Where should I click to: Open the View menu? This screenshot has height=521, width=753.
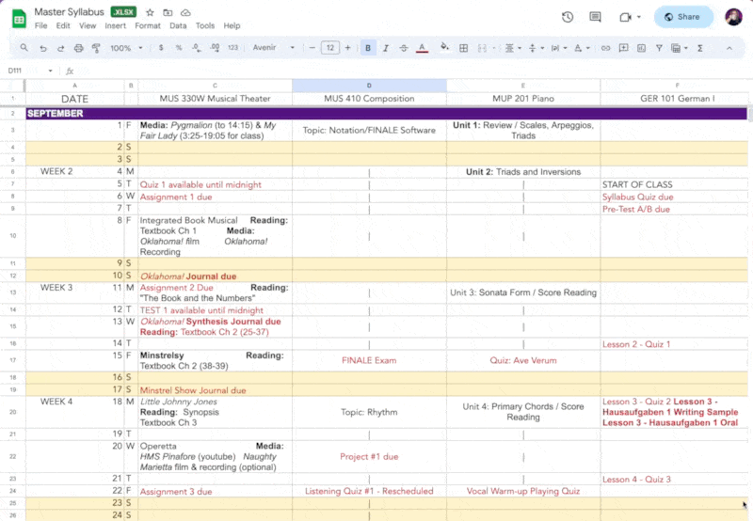(x=88, y=26)
